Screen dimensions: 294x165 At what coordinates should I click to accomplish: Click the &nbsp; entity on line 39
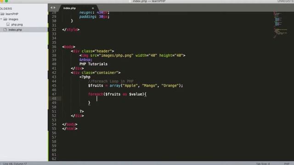[86, 60]
